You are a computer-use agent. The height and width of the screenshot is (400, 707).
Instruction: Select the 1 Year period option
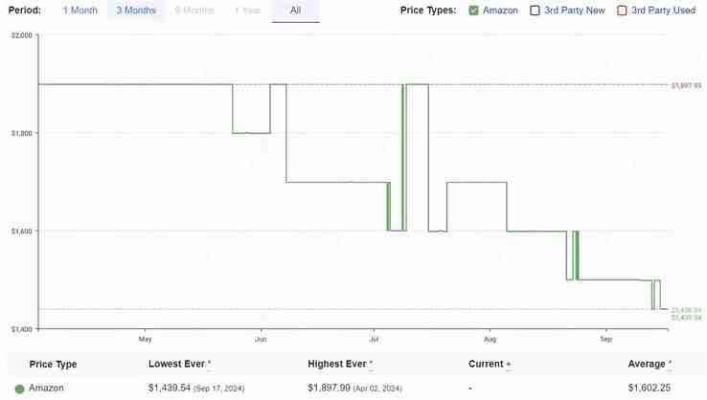click(247, 11)
